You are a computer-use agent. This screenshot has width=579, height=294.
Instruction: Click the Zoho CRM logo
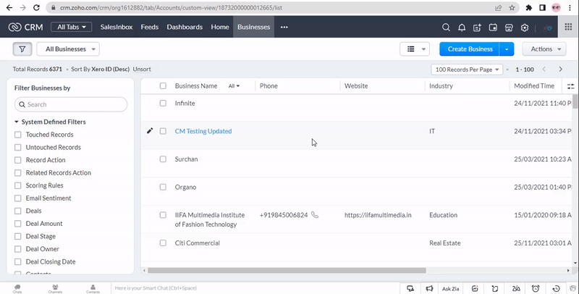[25, 27]
